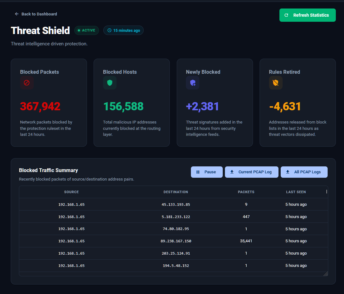Image resolution: width=344 pixels, height=294 pixels.
Task: Click the Rules Retired card title
Action: pos(284,72)
